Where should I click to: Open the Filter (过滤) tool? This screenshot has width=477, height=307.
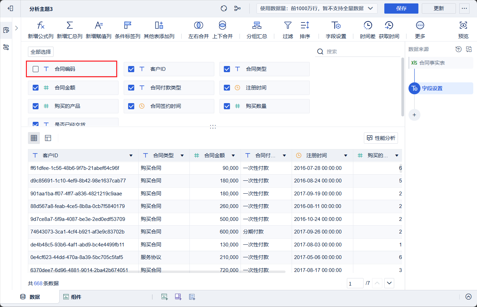[288, 30]
